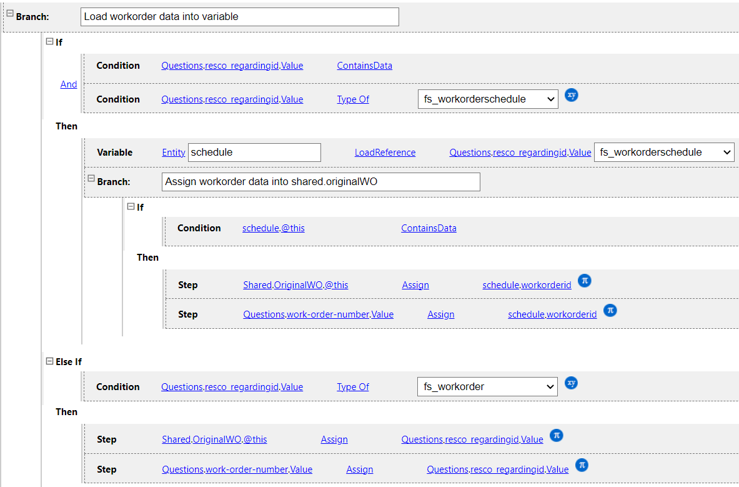Collapse the nested If block

tap(131, 206)
